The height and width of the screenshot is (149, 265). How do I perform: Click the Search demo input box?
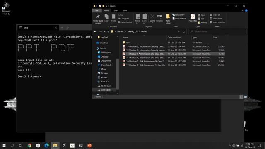[217, 31]
